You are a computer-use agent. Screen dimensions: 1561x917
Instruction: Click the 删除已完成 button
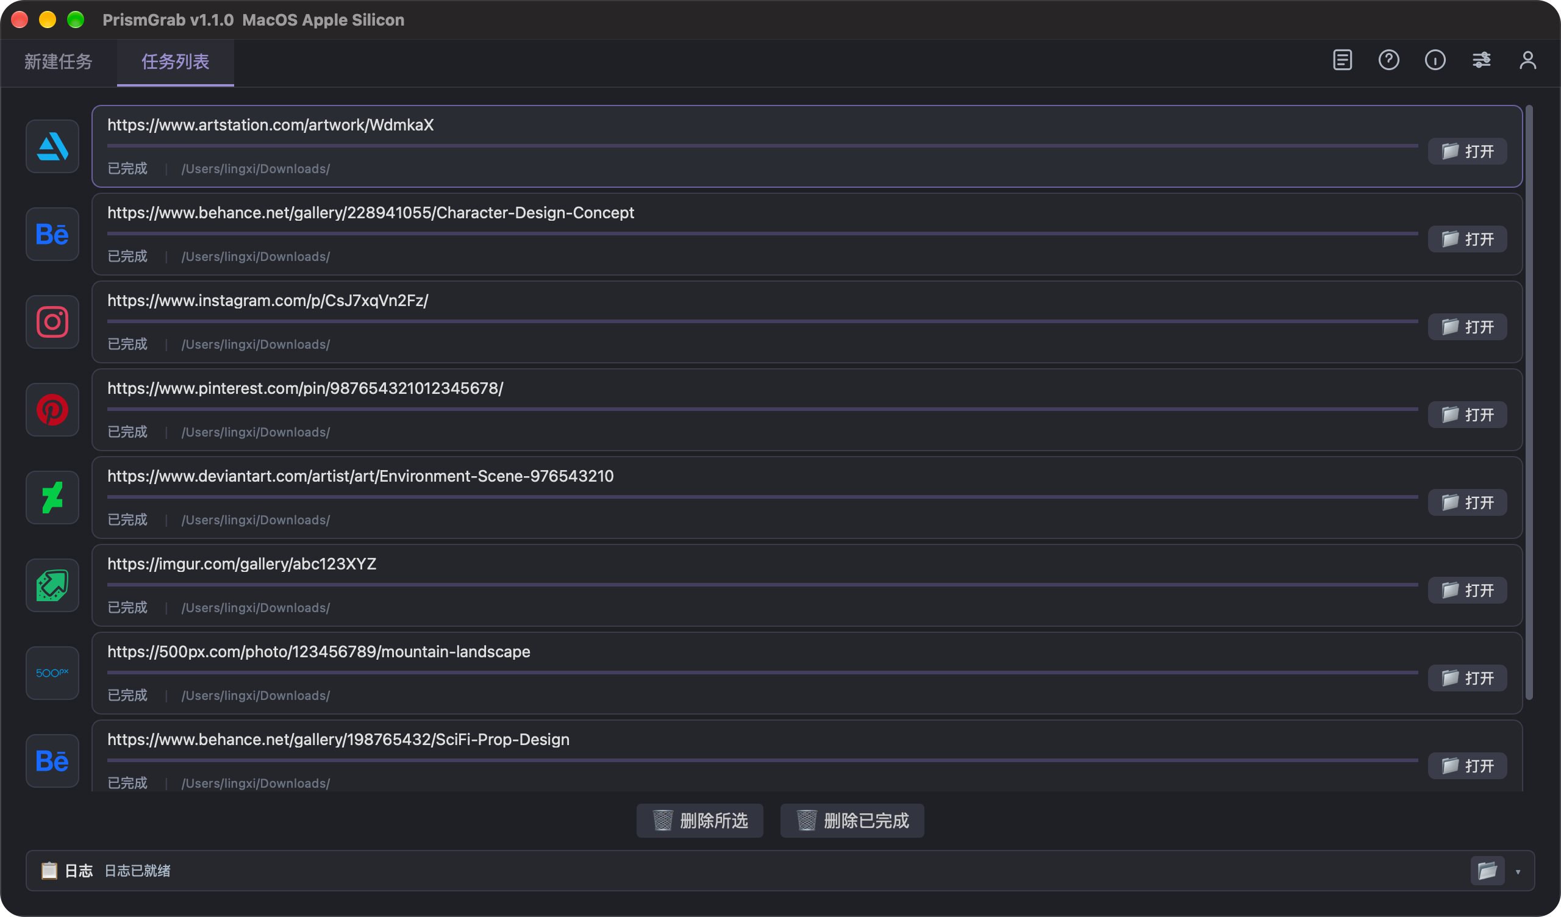pyautogui.click(x=852, y=821)
